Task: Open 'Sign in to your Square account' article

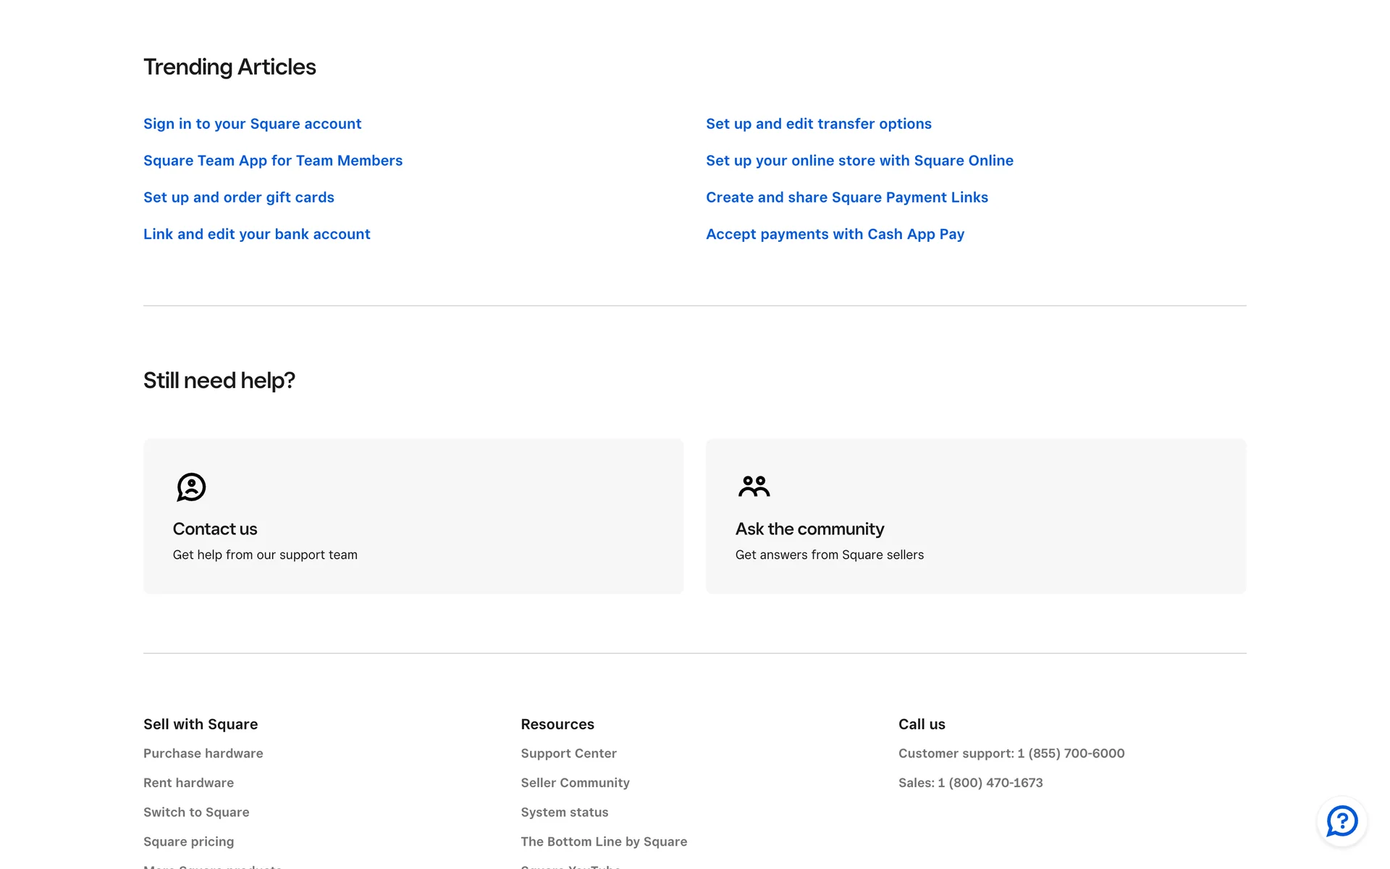Action: tap(252, 124)
